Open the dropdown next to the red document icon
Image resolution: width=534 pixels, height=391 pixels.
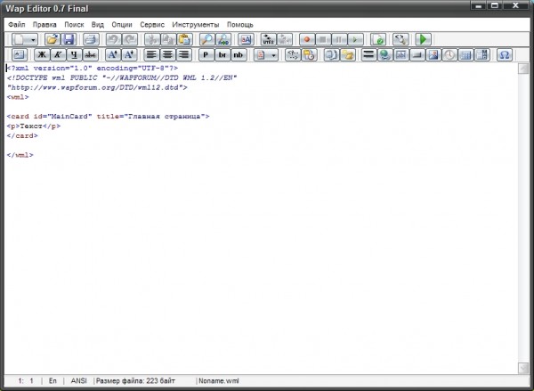pyautogui.click(x=273, y=55)
